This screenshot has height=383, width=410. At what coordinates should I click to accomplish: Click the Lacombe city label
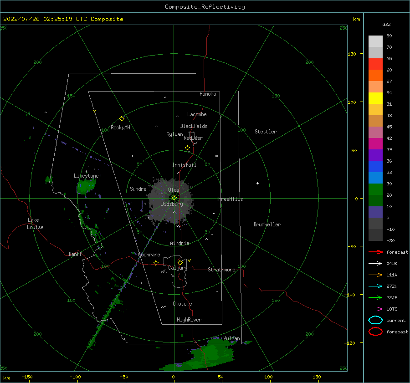[x=197, y=114]
